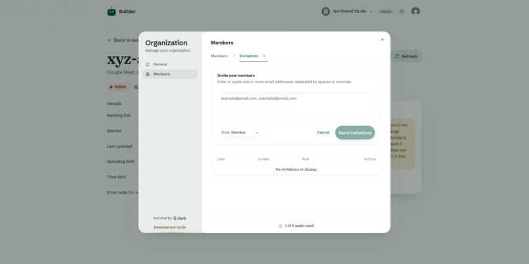Click the 'Invite new members' heading
This screenshot has height=264, width=529.
pos(236,76)
